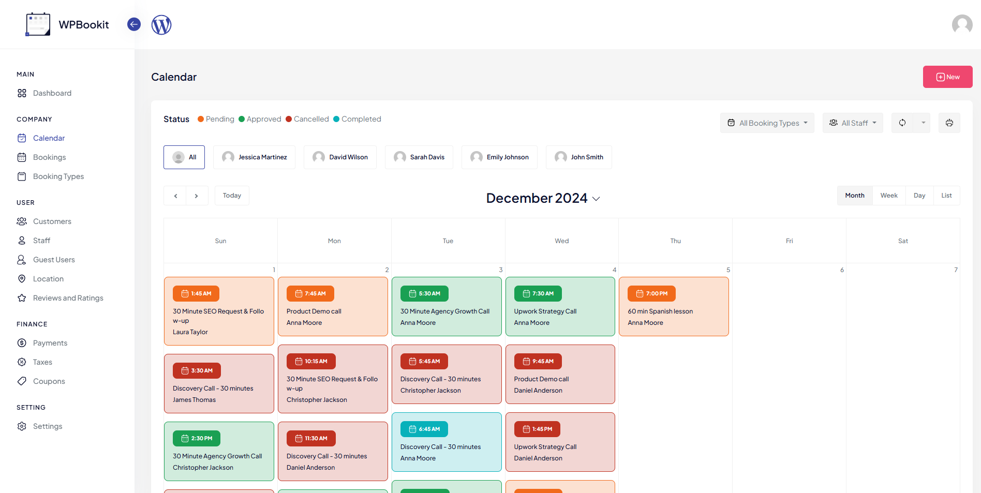
Task: Open Coupons from the sidebar
Action: [49, 381]
